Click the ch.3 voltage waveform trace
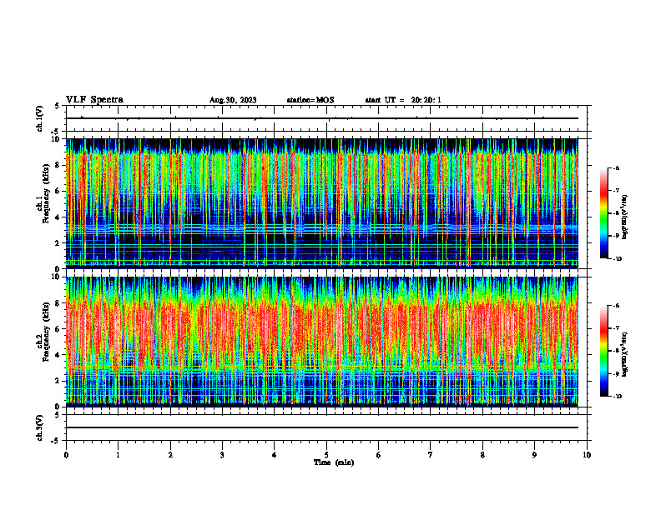Screen dimensions: 661x510 322,427
